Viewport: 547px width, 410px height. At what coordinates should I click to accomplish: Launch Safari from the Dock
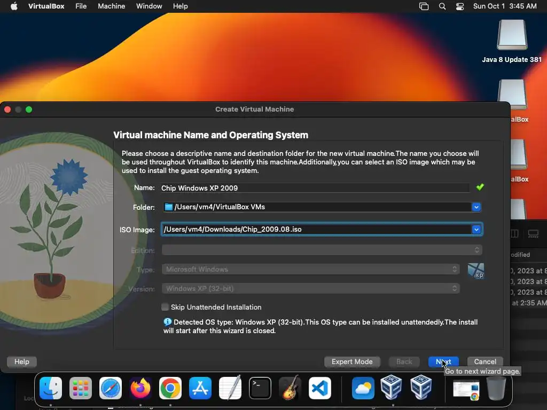[111, 388]
